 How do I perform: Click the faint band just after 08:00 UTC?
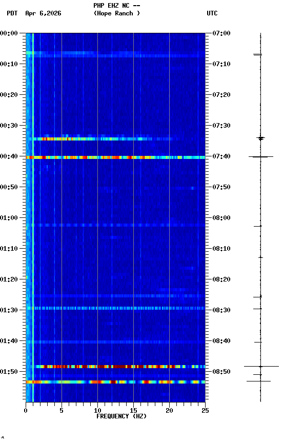[115, 226]
